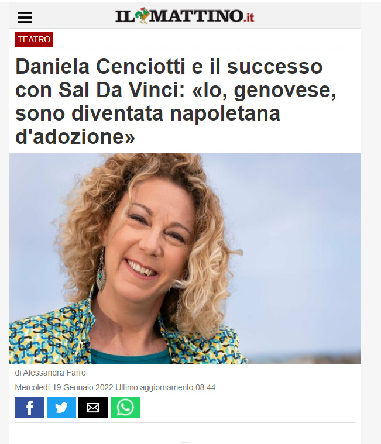The width and height of the screenshot is (381, 444).
Task: Open the TEATRO section tag
Action: point(35,39)
